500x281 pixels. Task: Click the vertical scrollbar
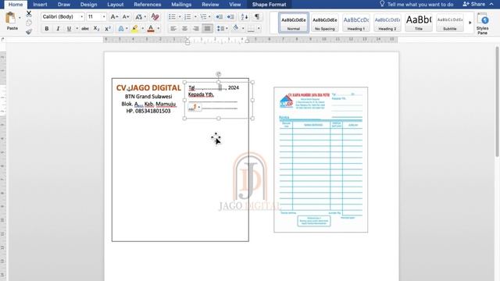coord(497,101)
